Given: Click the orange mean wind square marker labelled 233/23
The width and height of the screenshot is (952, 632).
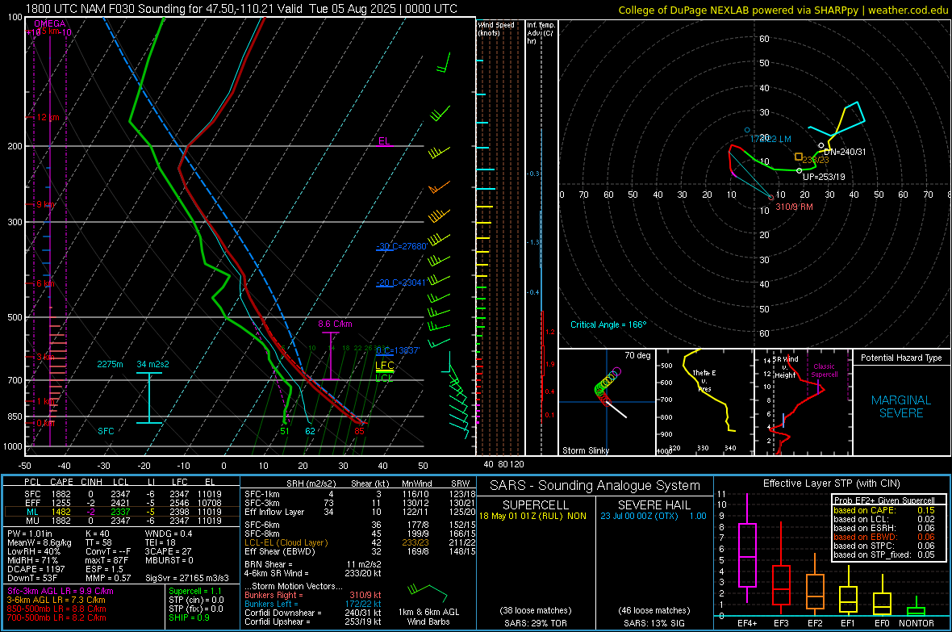Looking at the screenshot, I should (799, 157).
